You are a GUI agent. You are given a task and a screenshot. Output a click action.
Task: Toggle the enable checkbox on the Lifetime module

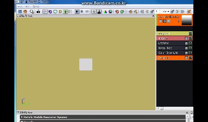(x=190, y=43)
